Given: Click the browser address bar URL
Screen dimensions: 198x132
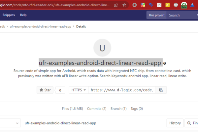Looking at the screenshot, I should coord(55,5).
